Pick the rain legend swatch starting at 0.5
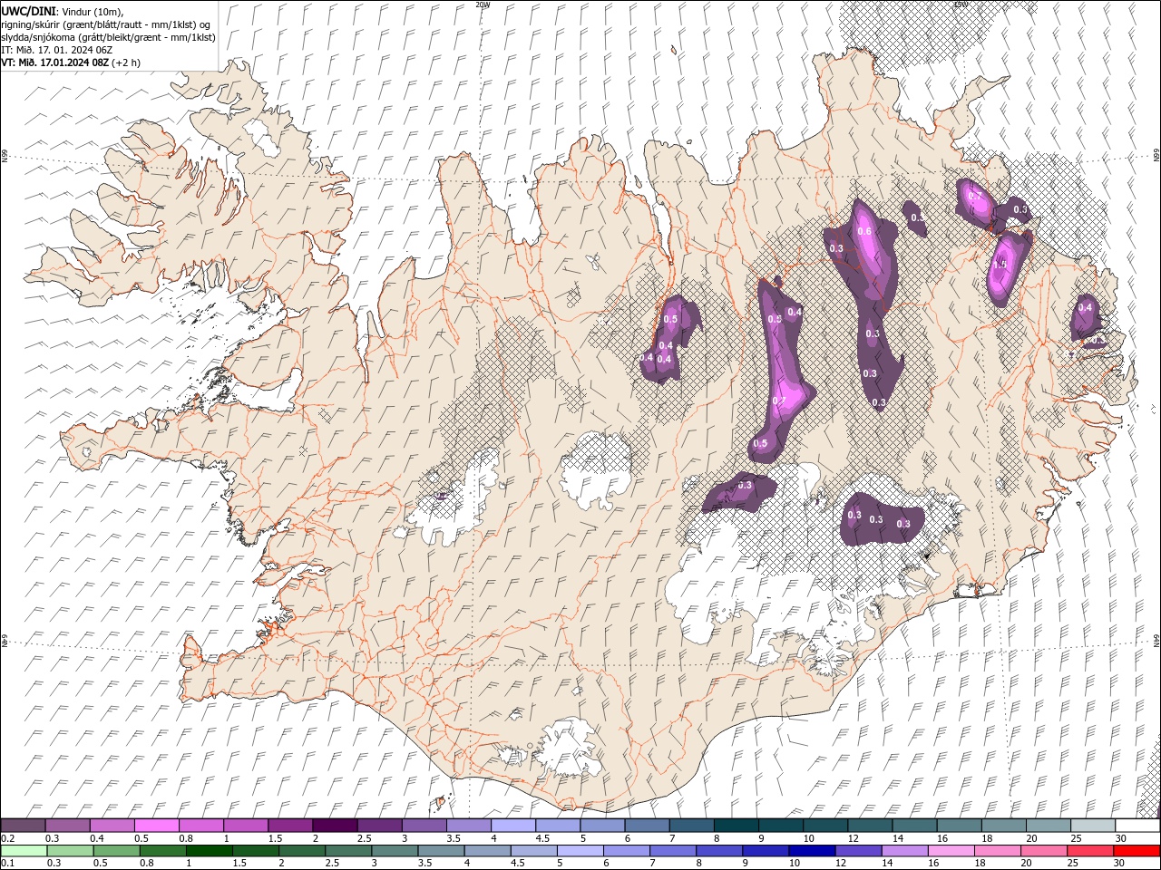The image size is (1161, 870). (116, 851)
